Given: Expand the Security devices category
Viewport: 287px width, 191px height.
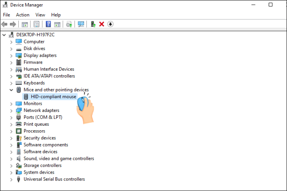Looking at the screenshot, I should pos(11,138).
